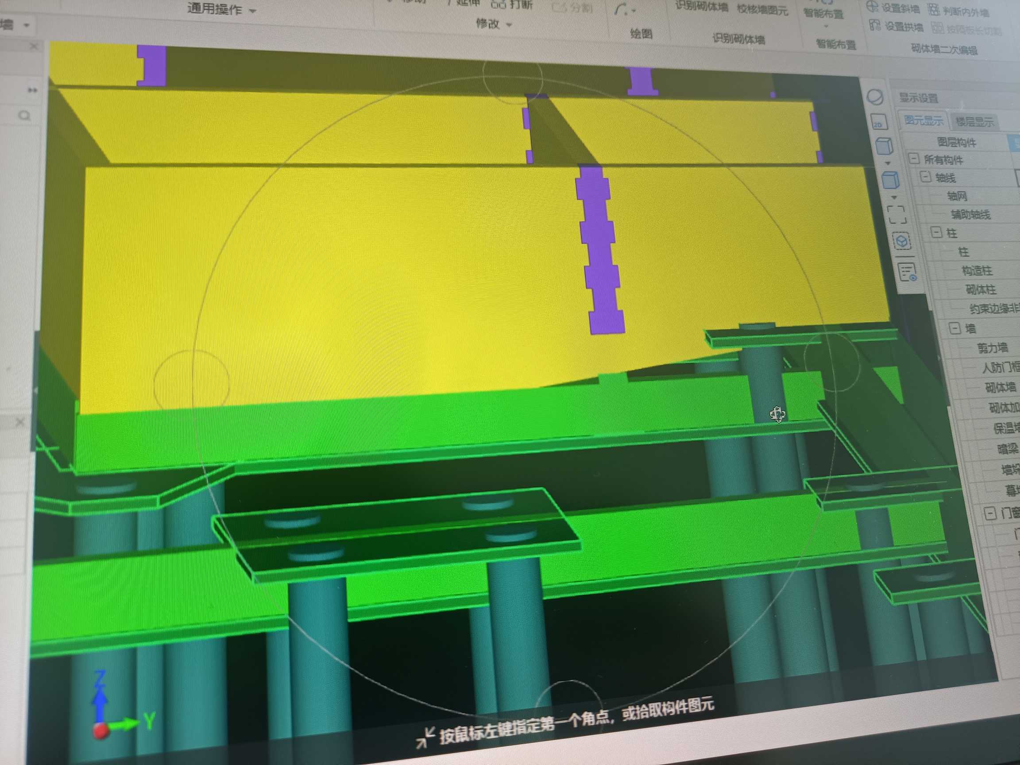The width and height of the screenshot is (1020, 765).
Task: Click the double-arrow collapse icon on left panel
Action: point(32,90)
